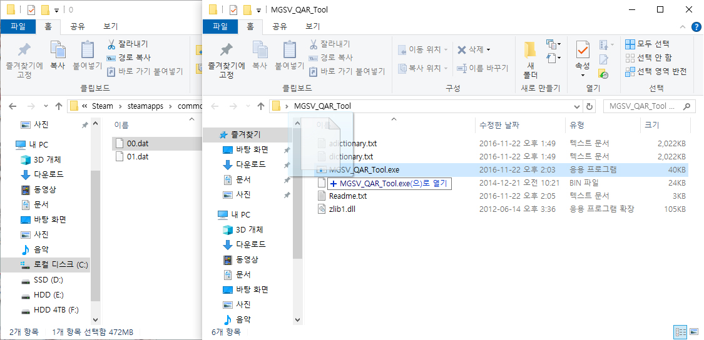704x340 pixels.
Task: Collapse the ribbon with the chevron
Action: pyautogui.click(x=683, y=27)
